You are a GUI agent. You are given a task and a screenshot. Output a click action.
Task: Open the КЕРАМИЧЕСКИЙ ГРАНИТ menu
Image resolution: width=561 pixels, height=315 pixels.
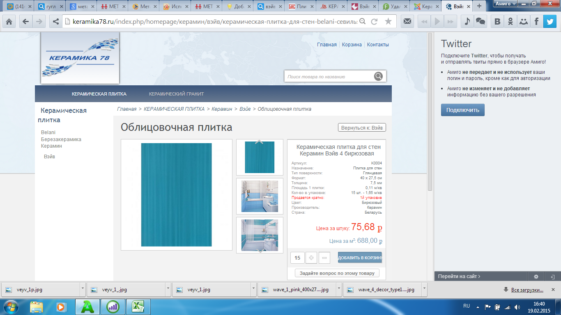176,94
